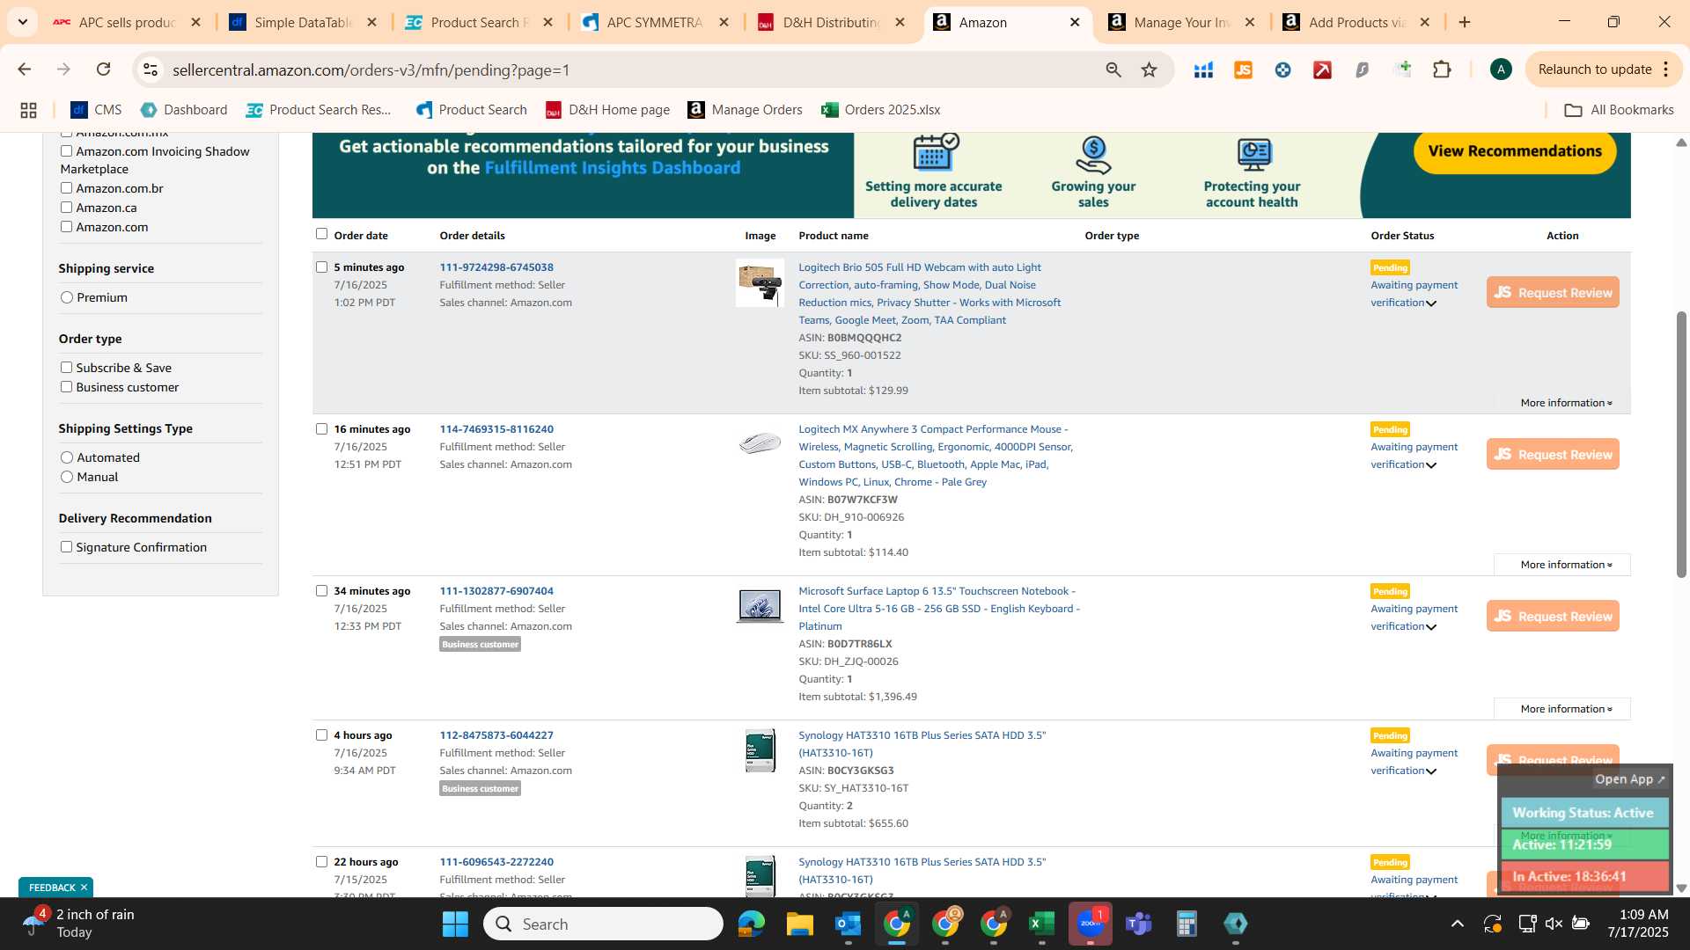Image resolution: width=1690 pixels, height=950 pixels.
Task: Open Zoom from taskbar
Action: [1091, 924]
